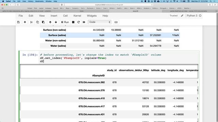Viewport: 218px width, 122px height.
Task: Click the Safari address bar
Action: pos(109,5)
